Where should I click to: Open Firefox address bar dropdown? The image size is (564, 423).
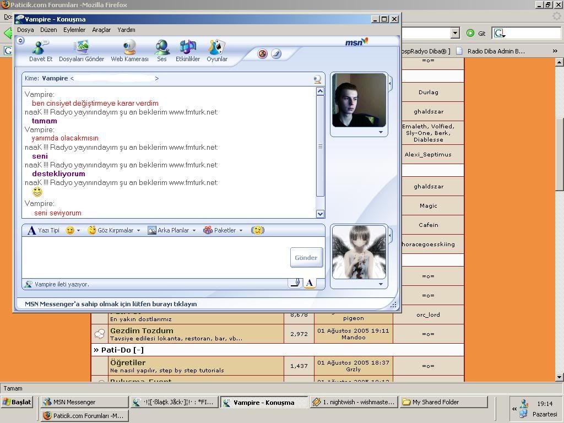pyautogui.click(x=455, y=33)
